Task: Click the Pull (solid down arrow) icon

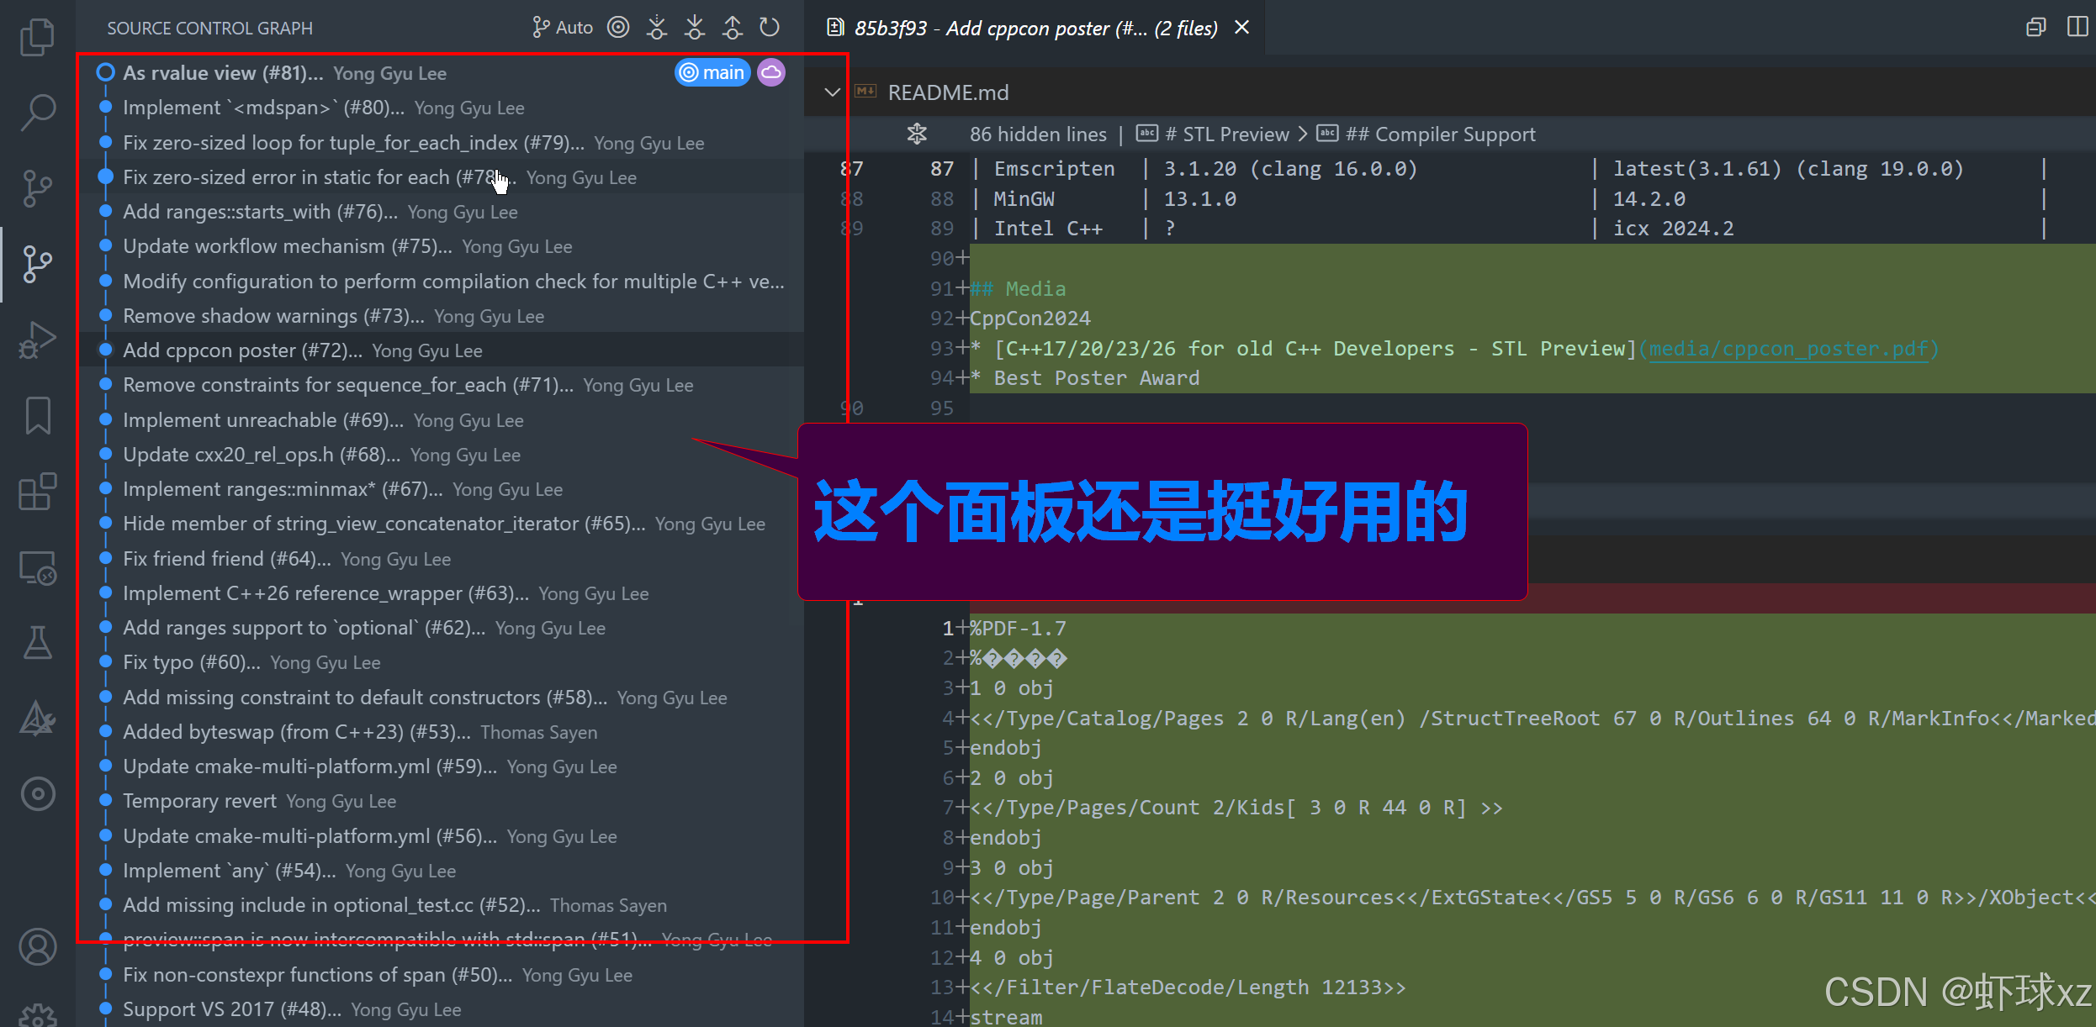Action: pos(694,28)
